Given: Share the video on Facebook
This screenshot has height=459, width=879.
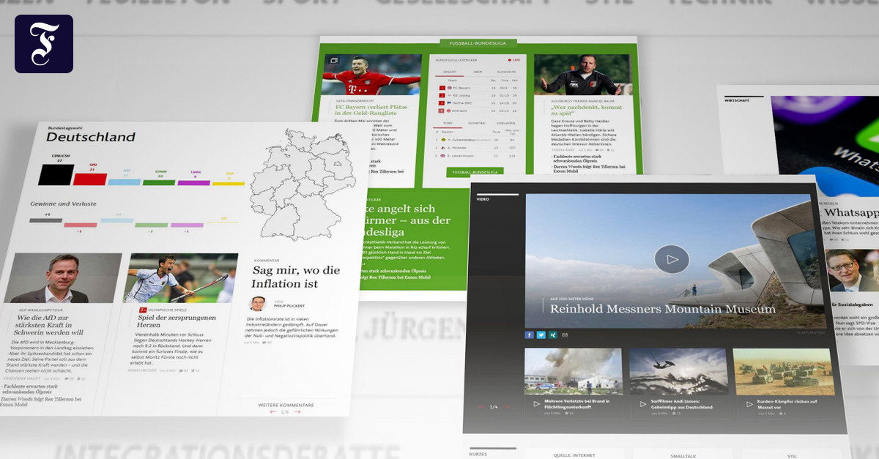Looking at the screenshot, I should [x=530, y=334].
